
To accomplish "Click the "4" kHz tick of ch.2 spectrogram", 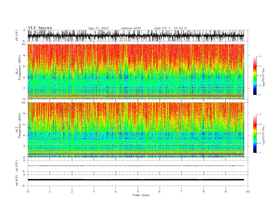I will [x=24, y=135].
